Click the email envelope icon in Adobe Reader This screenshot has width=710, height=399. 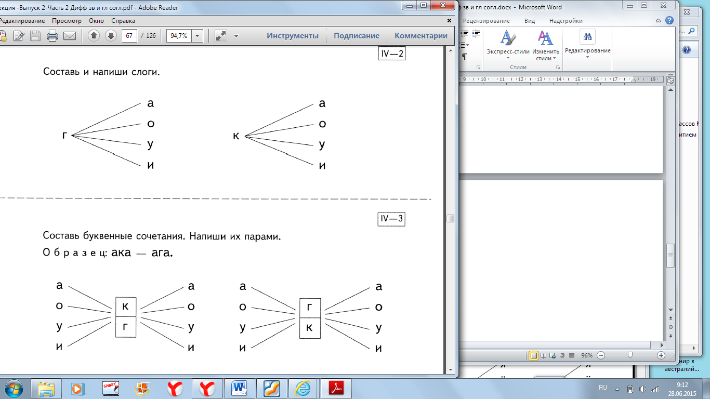(69, 36)
